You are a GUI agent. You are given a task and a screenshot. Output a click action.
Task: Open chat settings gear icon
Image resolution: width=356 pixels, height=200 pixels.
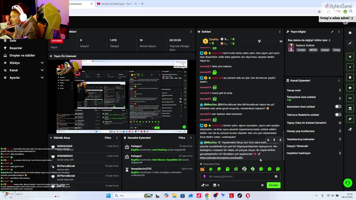[262, 185]
